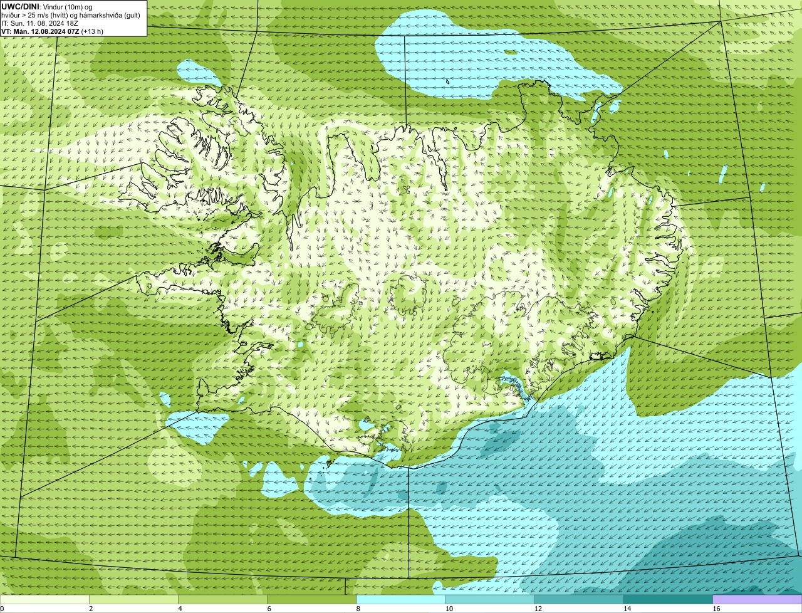Click the 0–2 m/s pale yellow legend swatch
Viewport: 802px width, 613px height.
click(x=44, y=600)
